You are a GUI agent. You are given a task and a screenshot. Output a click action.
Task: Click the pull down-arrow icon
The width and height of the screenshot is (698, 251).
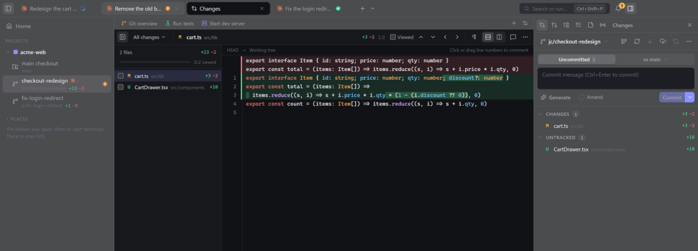click(650, 41)
